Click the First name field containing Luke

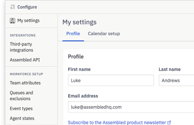tap(111, 80)
